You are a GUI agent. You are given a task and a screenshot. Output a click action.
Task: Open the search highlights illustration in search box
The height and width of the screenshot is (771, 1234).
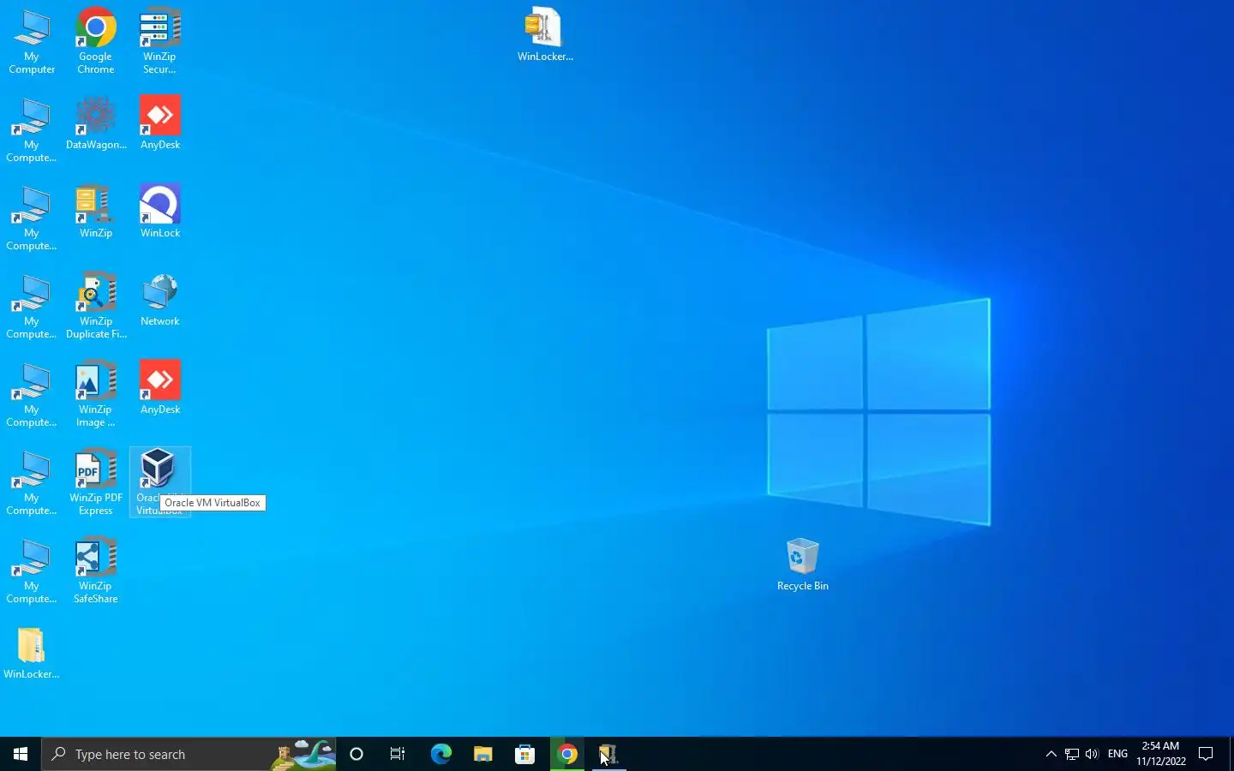coord(303,754)
